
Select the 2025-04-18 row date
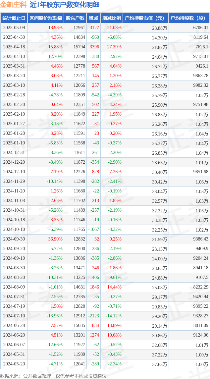14,47
